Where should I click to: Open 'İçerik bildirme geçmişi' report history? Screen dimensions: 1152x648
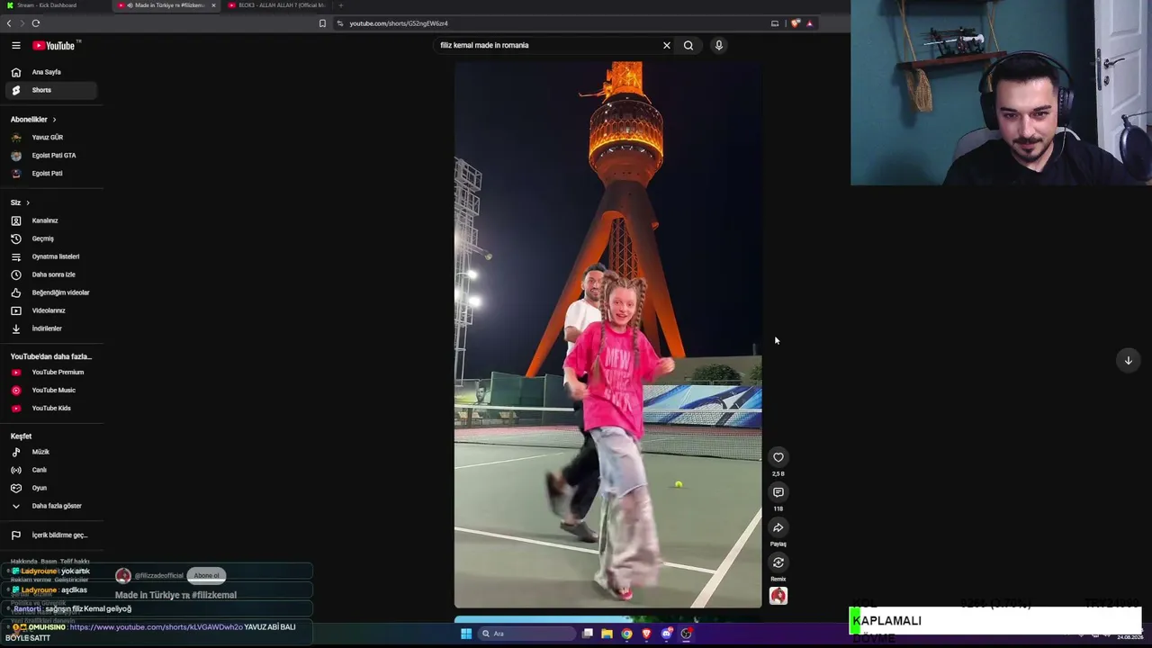tap(52, 535)
